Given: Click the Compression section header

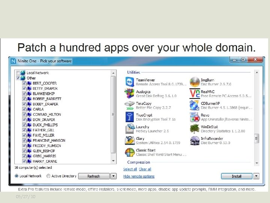Looking at the screenshot, I should 139,162.
